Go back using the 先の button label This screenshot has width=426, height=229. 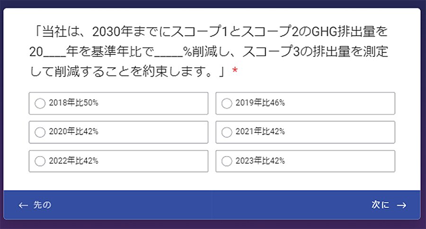pos(43,205)
